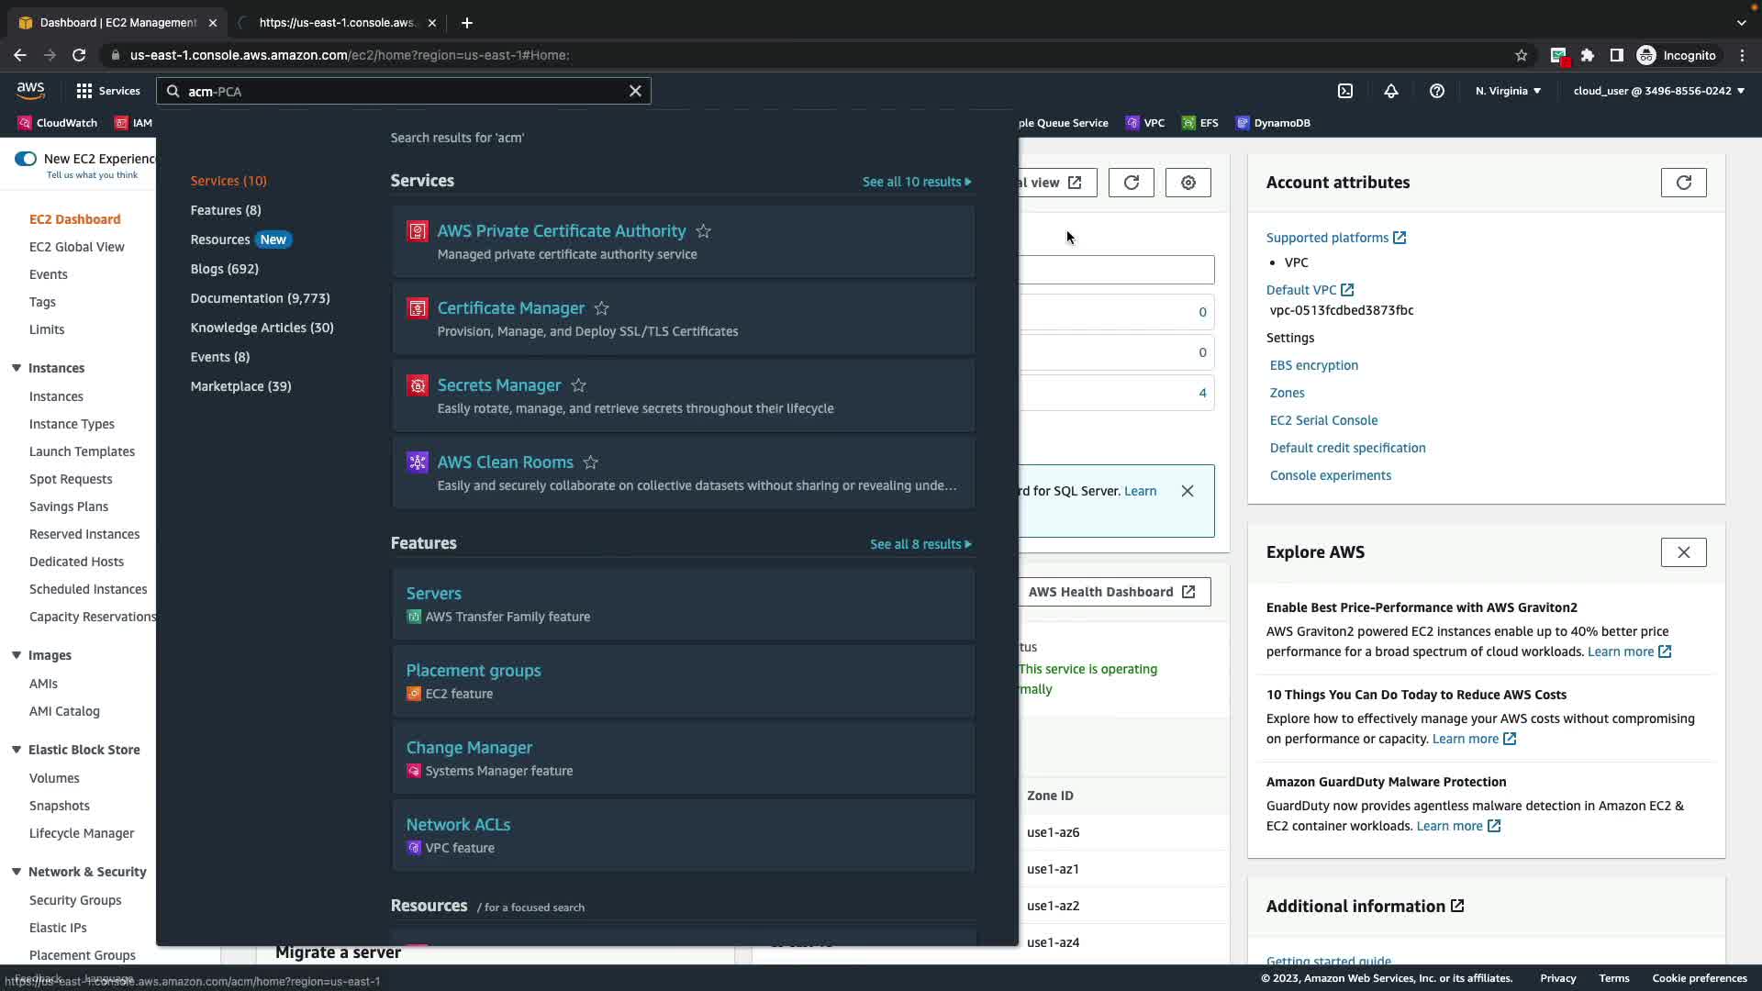Open the dashboard settings gear
1762x991 pixels.
point(1188,183)
